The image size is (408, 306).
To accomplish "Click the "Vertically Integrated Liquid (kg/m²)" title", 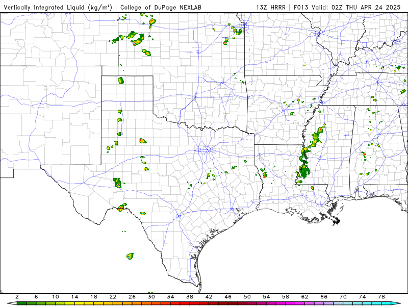I will click(58, 8).
